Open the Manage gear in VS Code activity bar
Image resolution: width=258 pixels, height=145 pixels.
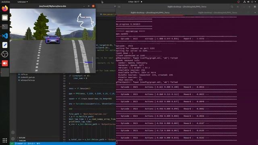13,139
